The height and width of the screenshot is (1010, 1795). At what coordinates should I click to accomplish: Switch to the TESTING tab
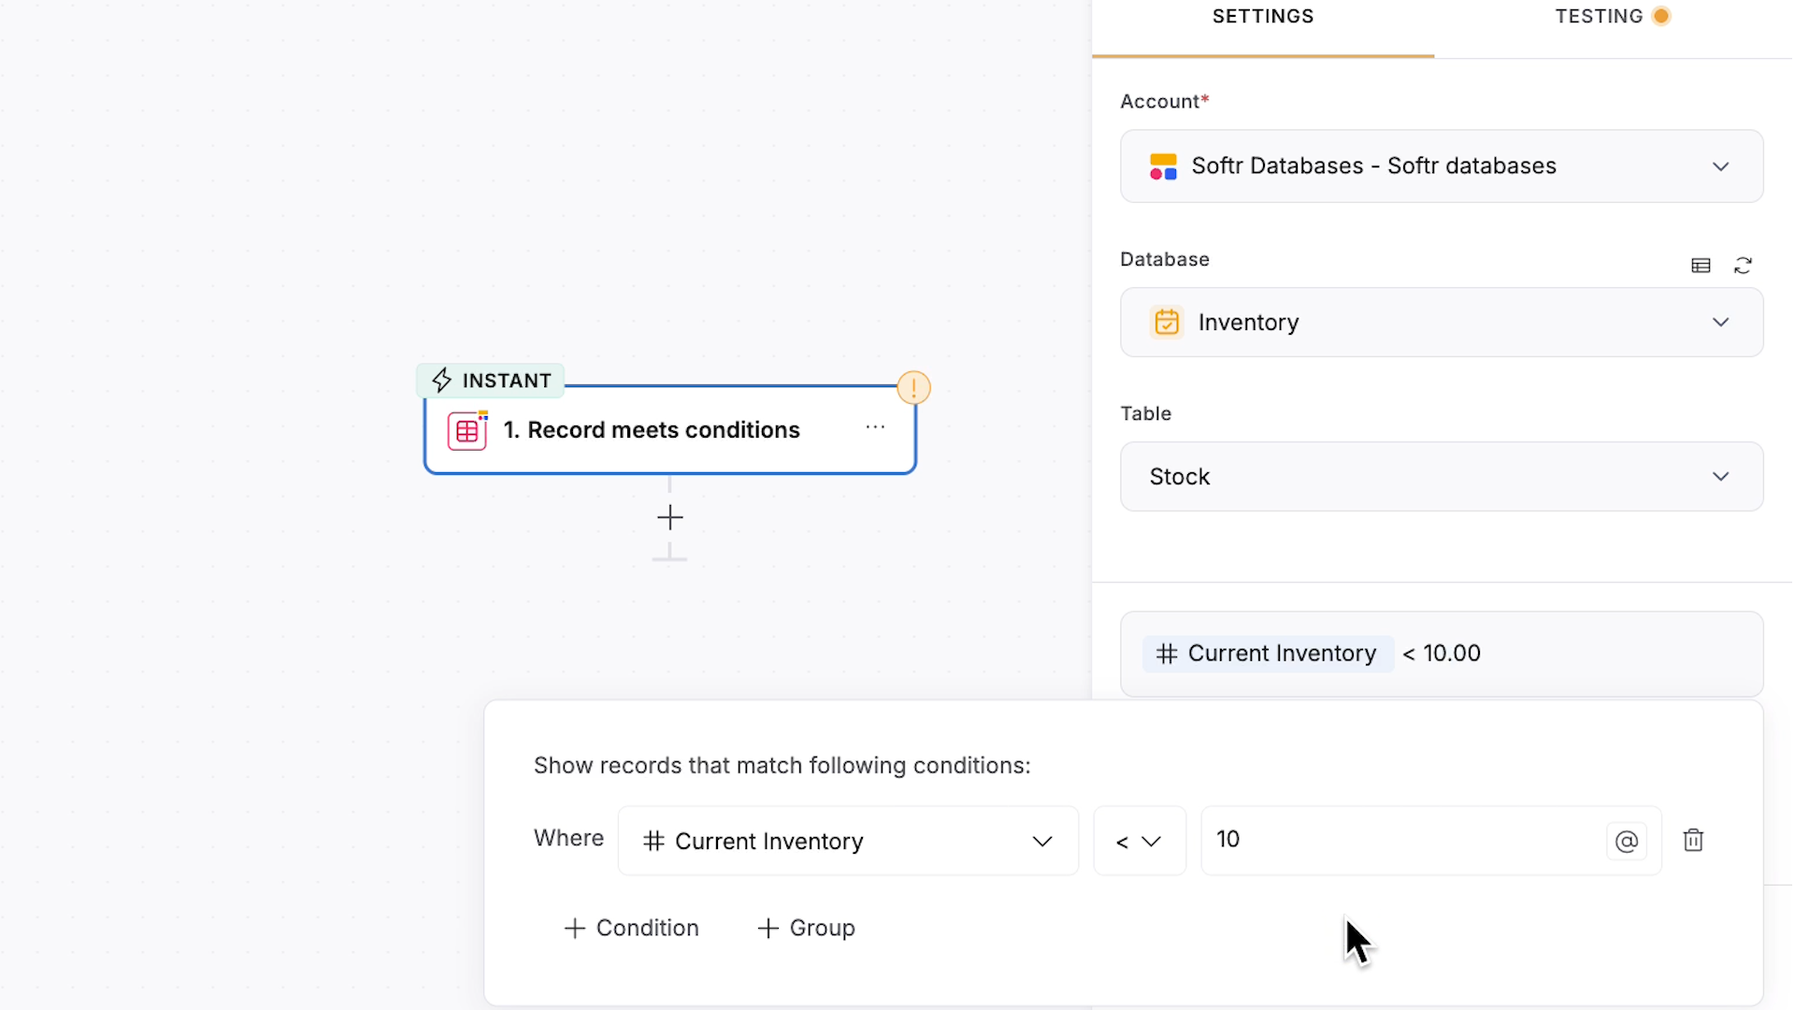click(x=1600, y=16)
